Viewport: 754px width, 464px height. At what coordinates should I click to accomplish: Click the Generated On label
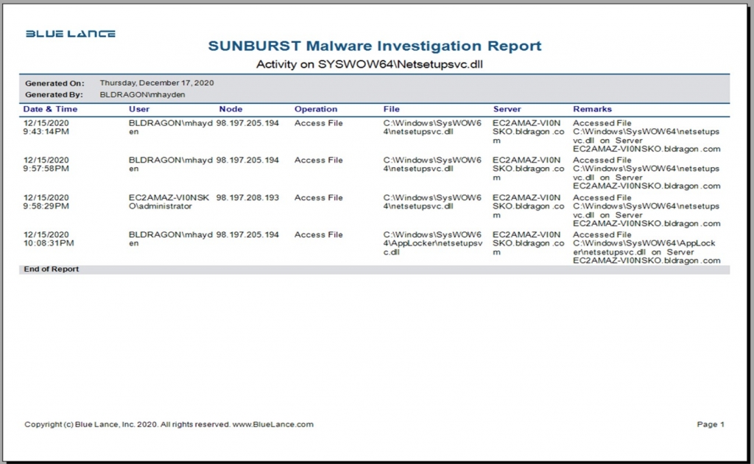[54, 83]
